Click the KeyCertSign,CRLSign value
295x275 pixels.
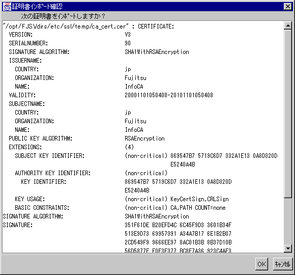click(x=199, y=199)
